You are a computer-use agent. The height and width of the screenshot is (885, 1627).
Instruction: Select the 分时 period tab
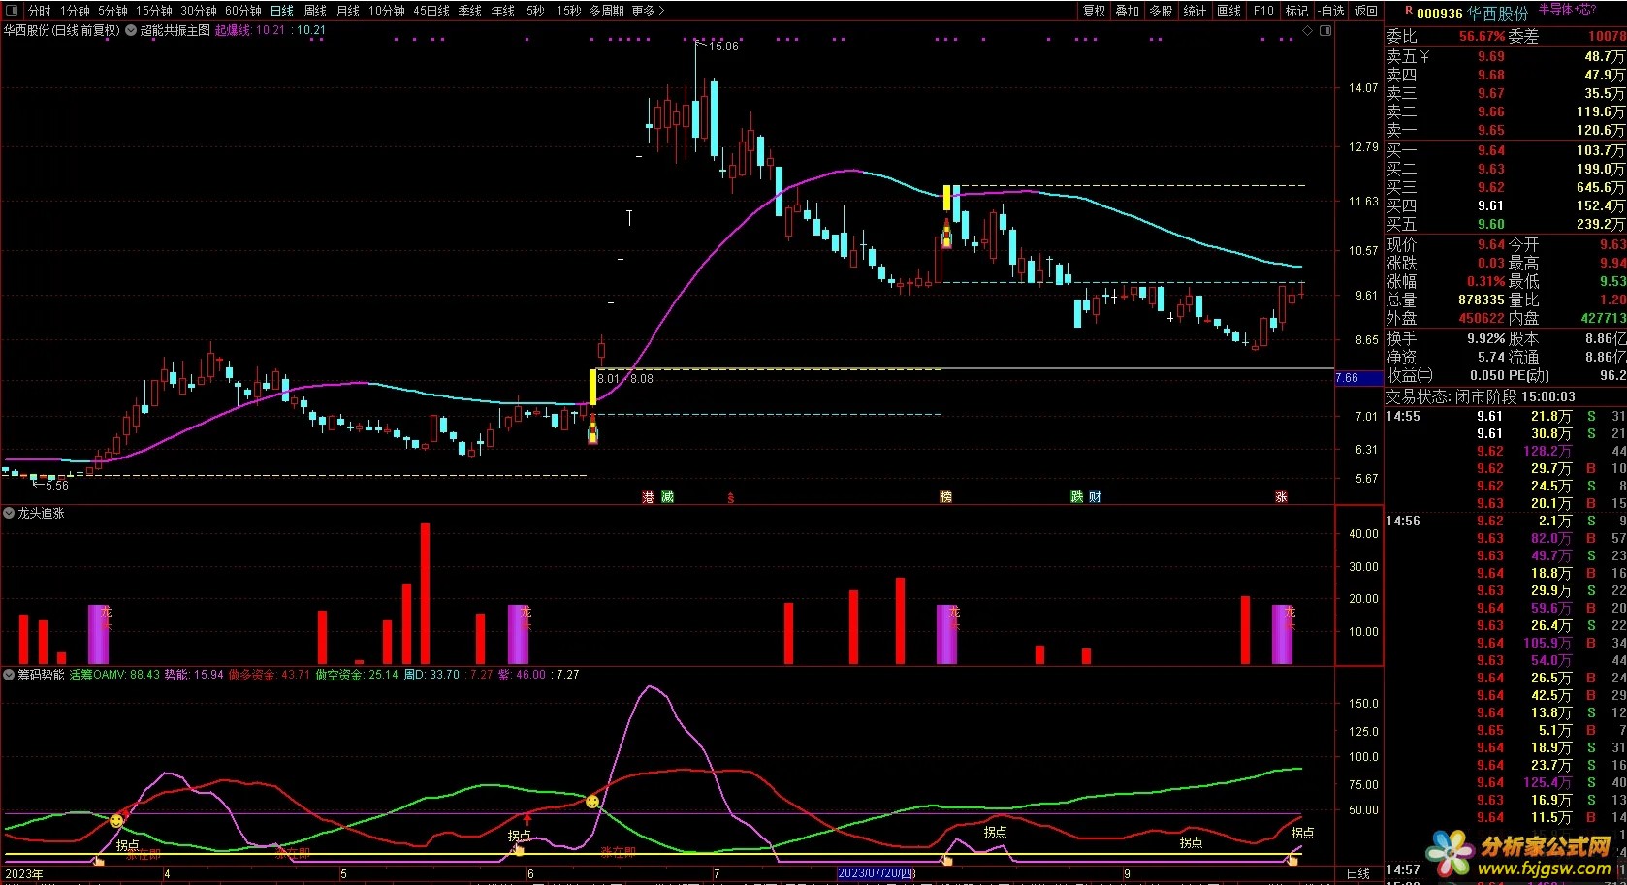(x=39, y=11)
